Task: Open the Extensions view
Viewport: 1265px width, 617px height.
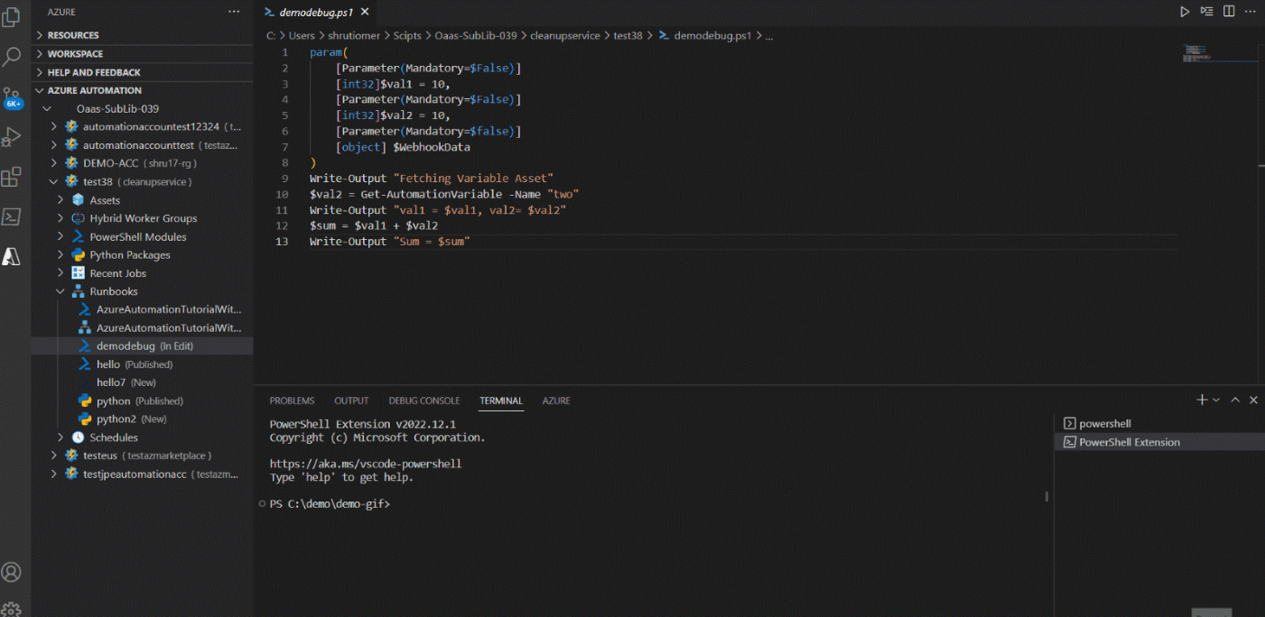Action: point(11,177)
